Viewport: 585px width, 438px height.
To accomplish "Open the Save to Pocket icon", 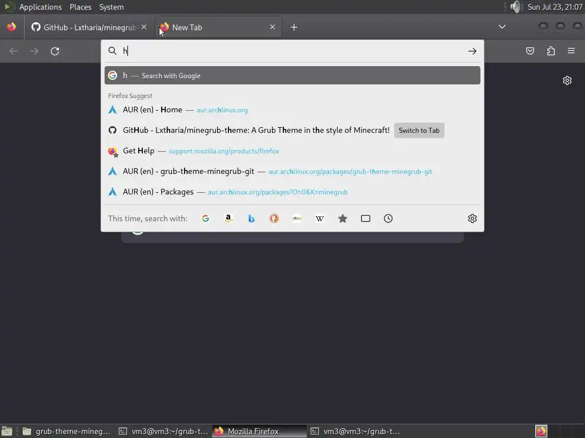I will tap(530, 51).
